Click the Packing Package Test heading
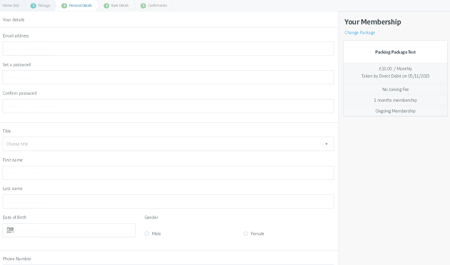 tap(395, 52)
